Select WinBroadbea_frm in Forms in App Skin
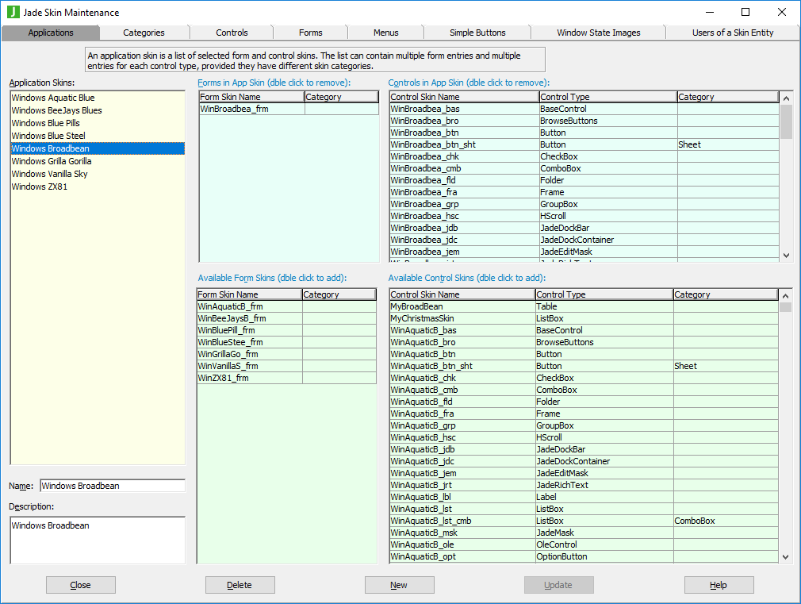Screen dimensions: 801x604 click(234, 109)
